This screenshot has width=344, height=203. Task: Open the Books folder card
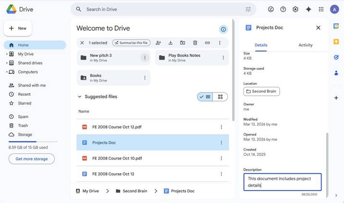pos(113,78)
